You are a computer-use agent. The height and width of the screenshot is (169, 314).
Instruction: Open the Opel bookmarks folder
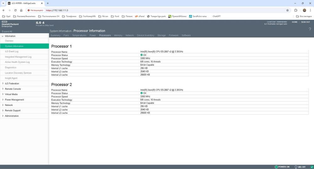coord(6,16)
